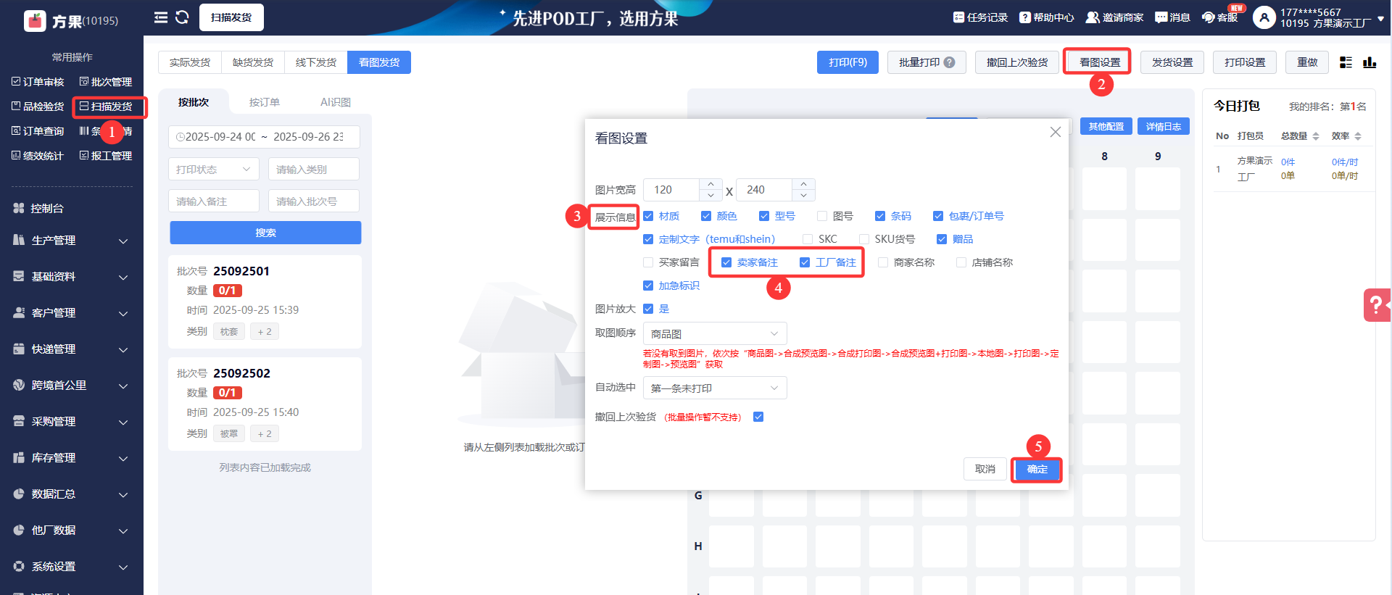Uncheck the 颜色 checkbox
The height and width of the screenshot is (595, 1392).
(x=706, y=216)
